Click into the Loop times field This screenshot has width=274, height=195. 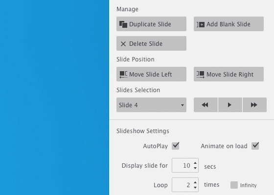(x=183, y=185)
